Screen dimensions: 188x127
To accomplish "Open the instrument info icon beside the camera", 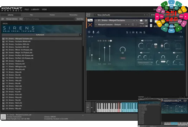I will pos(146,21).
